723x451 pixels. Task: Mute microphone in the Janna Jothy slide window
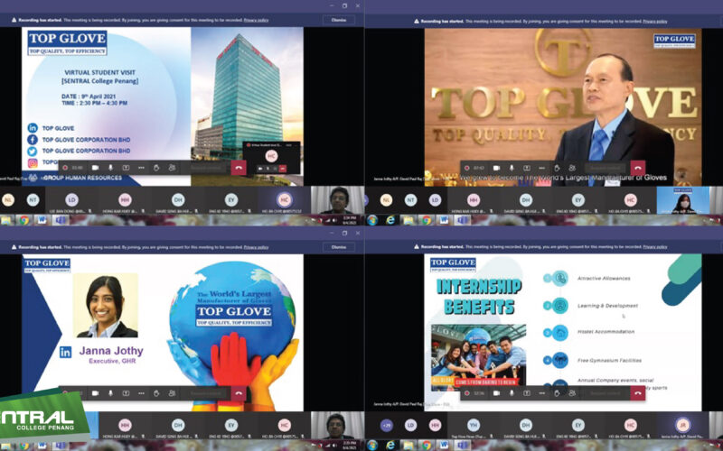[110, 393]
